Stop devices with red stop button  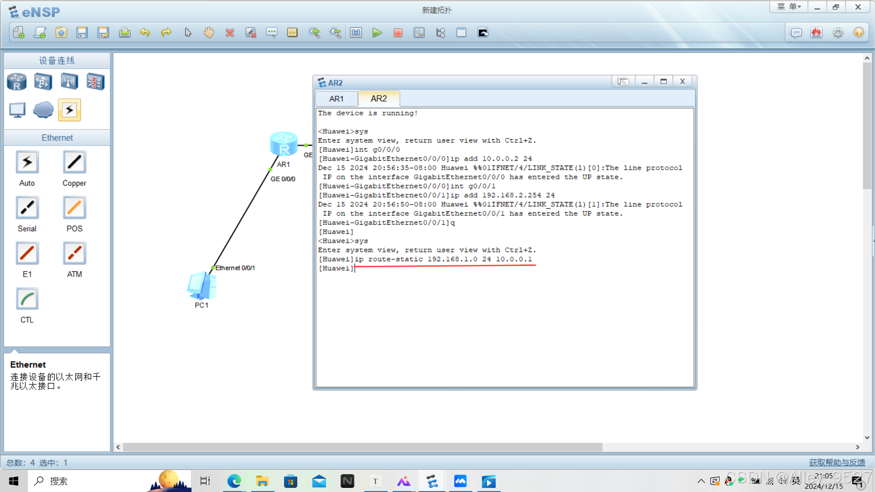[398, 32]
